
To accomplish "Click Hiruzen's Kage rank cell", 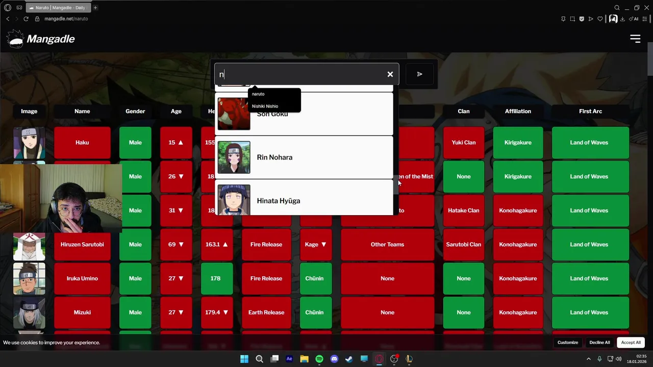I will [x=316, y=245].
